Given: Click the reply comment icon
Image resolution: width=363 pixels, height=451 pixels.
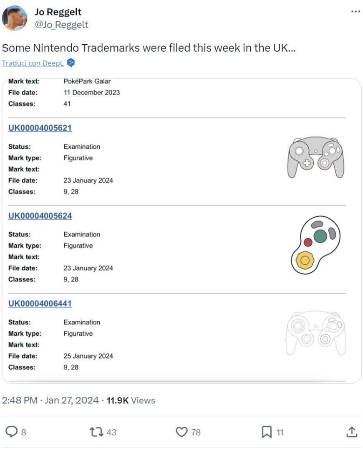Looking at the screenshot, I should click(12, 432).
